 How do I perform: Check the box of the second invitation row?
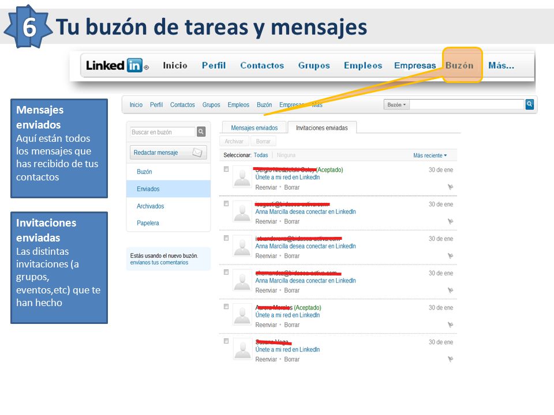point(226,203)
